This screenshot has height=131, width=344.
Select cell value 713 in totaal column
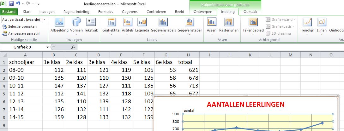[x=189, y=86]
